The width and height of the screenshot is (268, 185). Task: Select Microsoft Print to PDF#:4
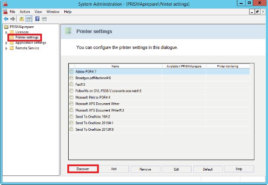tap(159, 97)
